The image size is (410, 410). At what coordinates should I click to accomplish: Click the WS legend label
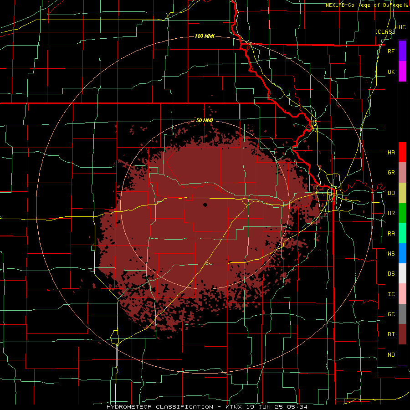[391, 254]
